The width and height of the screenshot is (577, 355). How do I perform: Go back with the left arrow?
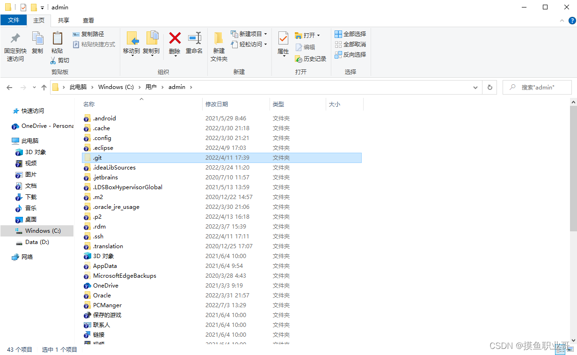[x=10, y=88]
